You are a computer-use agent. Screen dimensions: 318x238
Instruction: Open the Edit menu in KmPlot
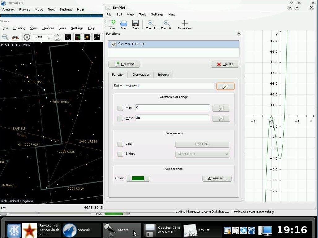tap(119, 15)
